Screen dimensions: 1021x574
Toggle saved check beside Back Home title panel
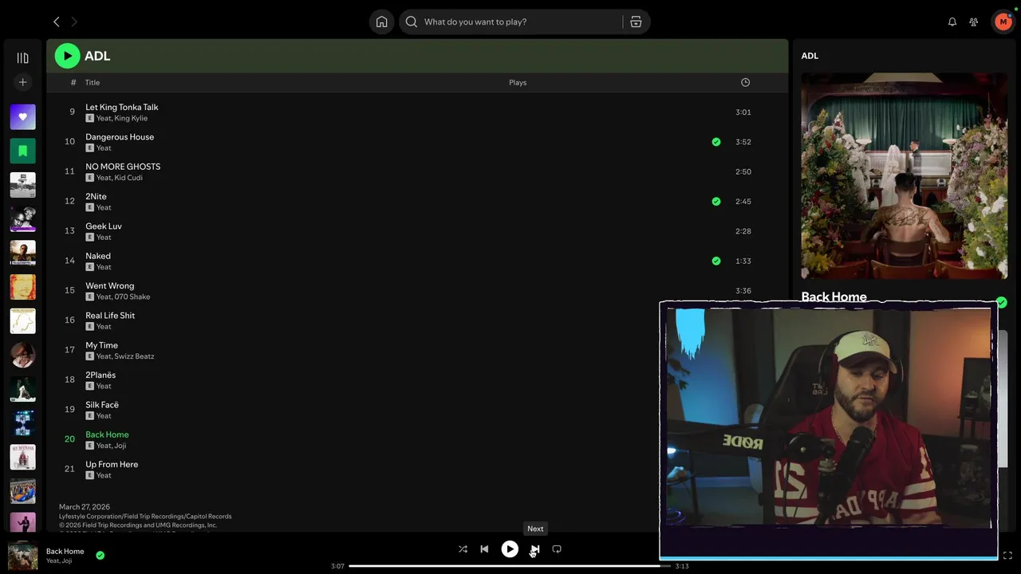(x=1002, y=302)
